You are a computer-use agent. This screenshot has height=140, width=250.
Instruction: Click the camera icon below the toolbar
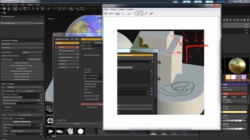[4, 13]
